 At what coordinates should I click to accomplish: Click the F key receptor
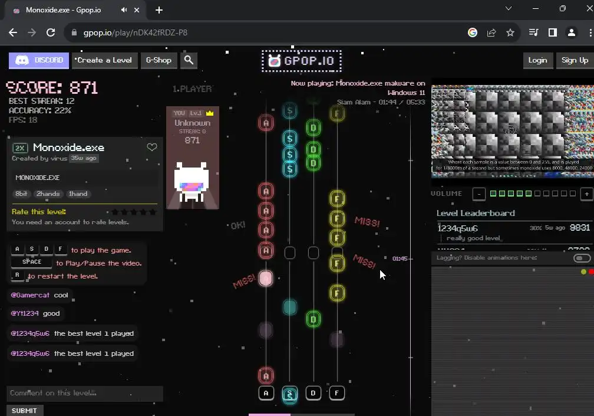337,393
